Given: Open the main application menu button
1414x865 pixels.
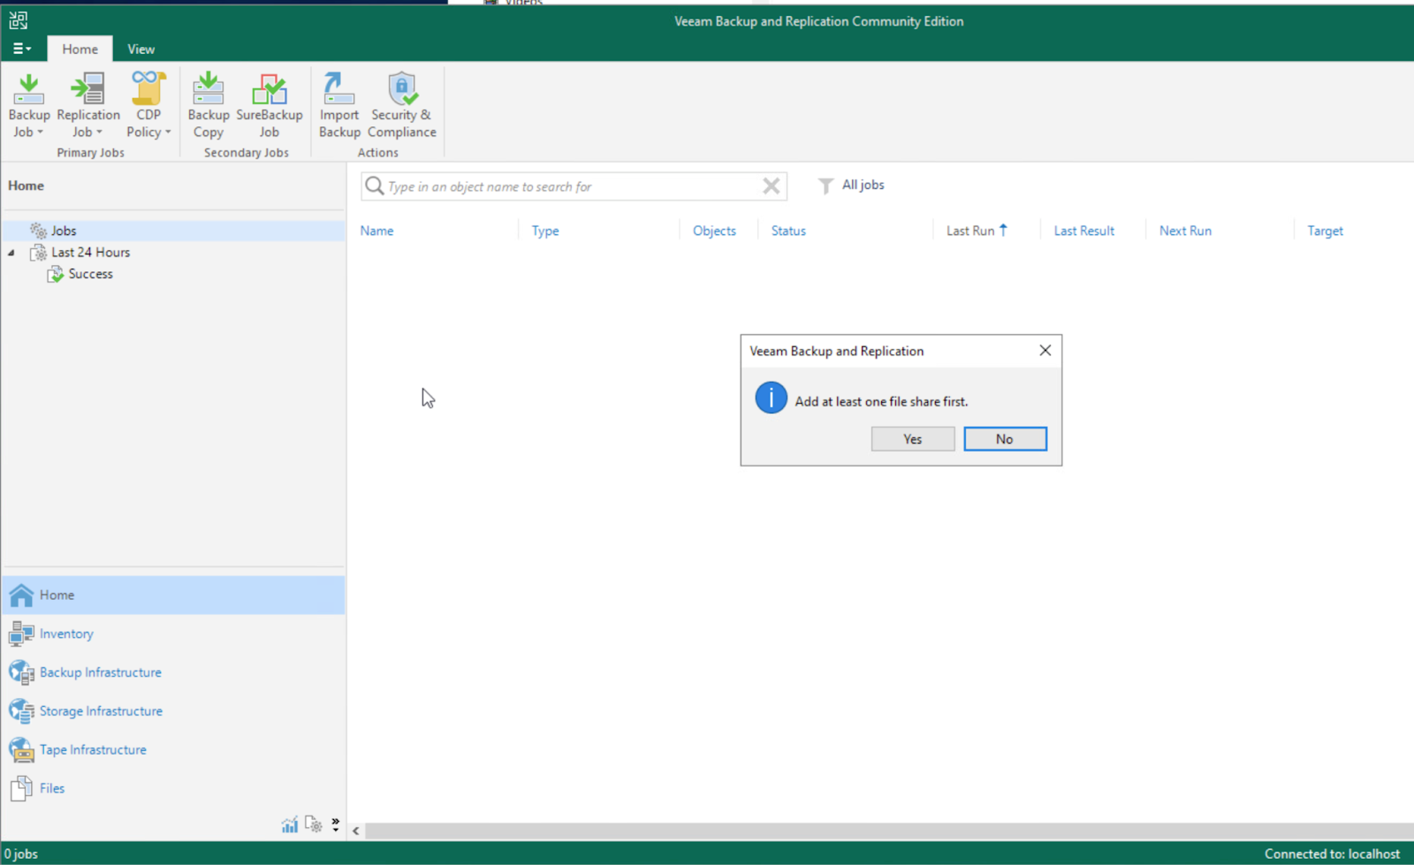Looking at the screenshot, I should click(22, 49).
